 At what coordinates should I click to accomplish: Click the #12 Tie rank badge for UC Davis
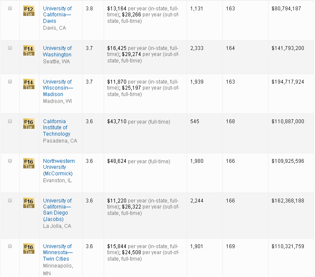(28, 11)
